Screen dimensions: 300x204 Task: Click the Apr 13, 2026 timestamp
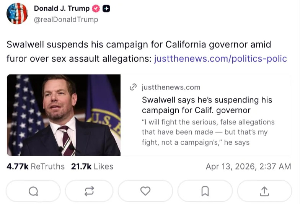click(248, 166)
